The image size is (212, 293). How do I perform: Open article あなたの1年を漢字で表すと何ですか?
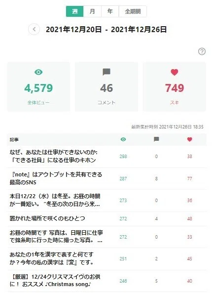[x=51, y=258]
